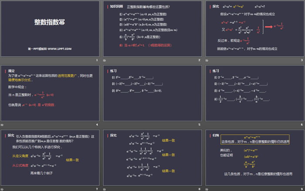Select slide 5 练习 thumbnail with three questions
Image resolution: width=305 pixels, height=191 pixels.
point(152,93)
